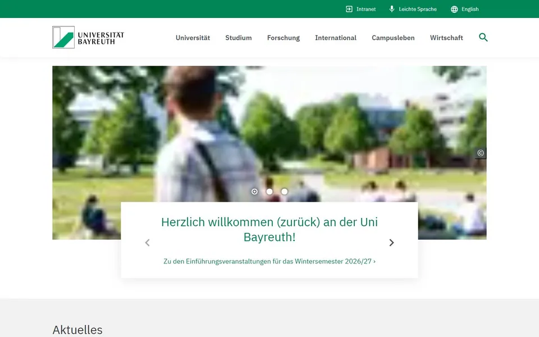
Task: Open the Wirtschaft menu
Action: click(x=446, y=38)
